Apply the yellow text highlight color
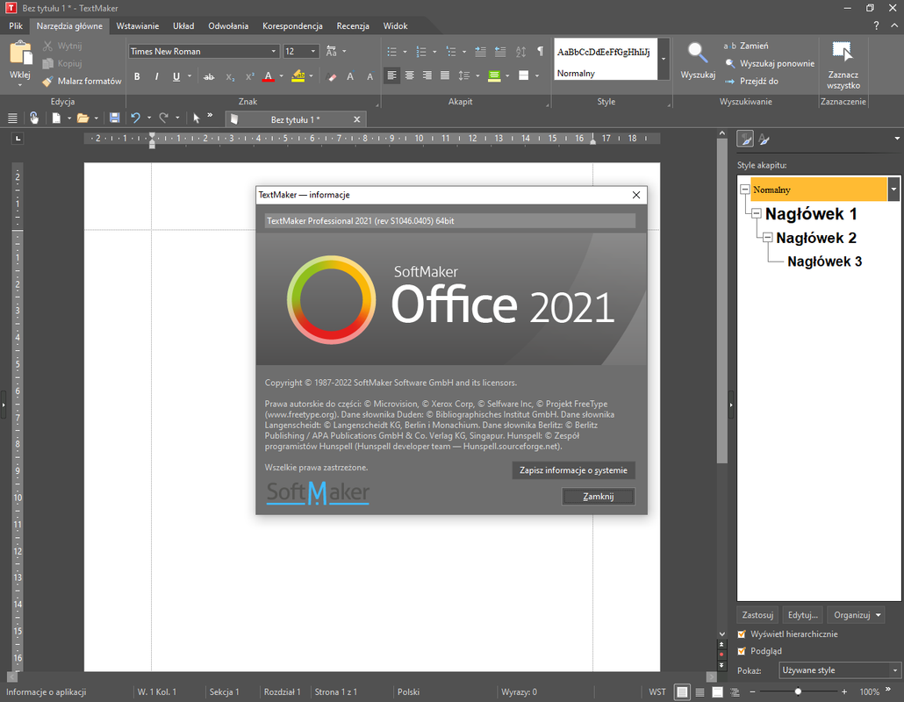Viewport: 904px width, 702px height. tap(298, 76)
